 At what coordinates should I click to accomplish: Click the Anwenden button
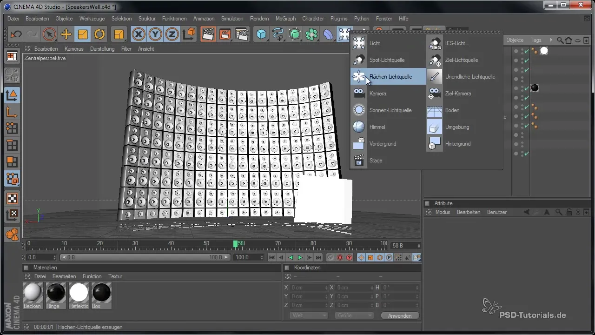400,315
